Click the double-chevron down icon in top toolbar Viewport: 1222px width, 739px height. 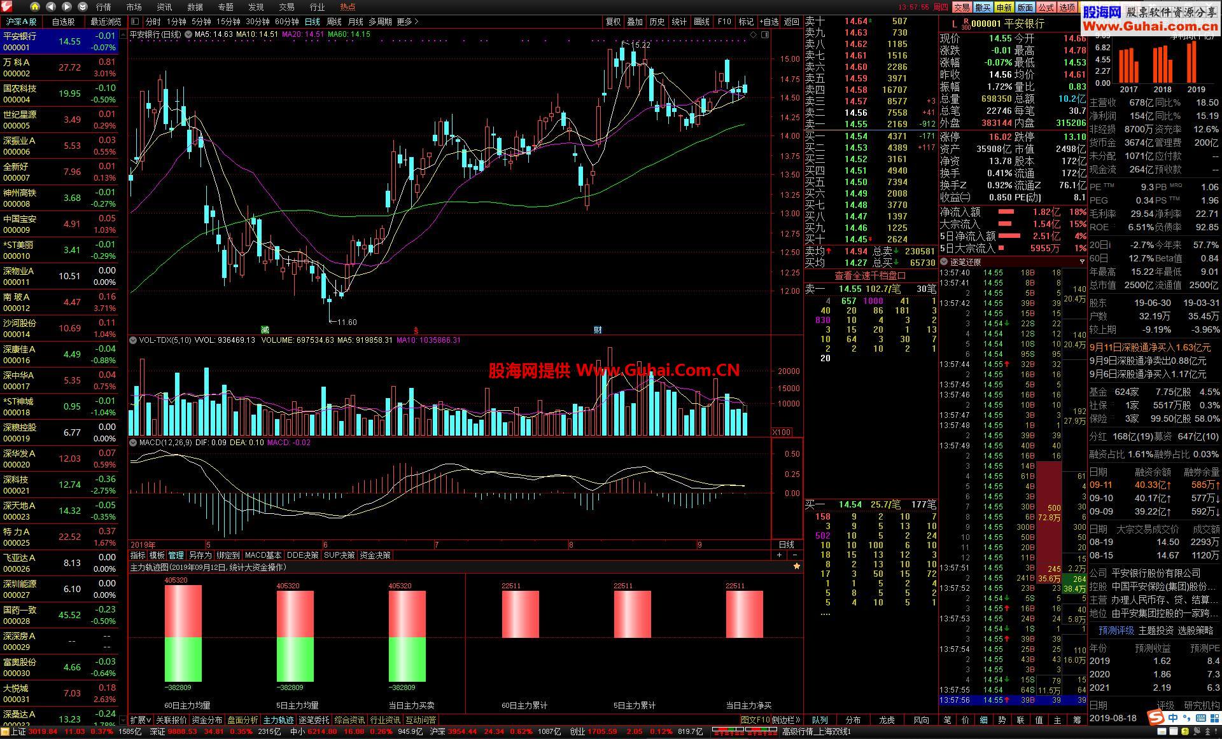tap(83, 7)
